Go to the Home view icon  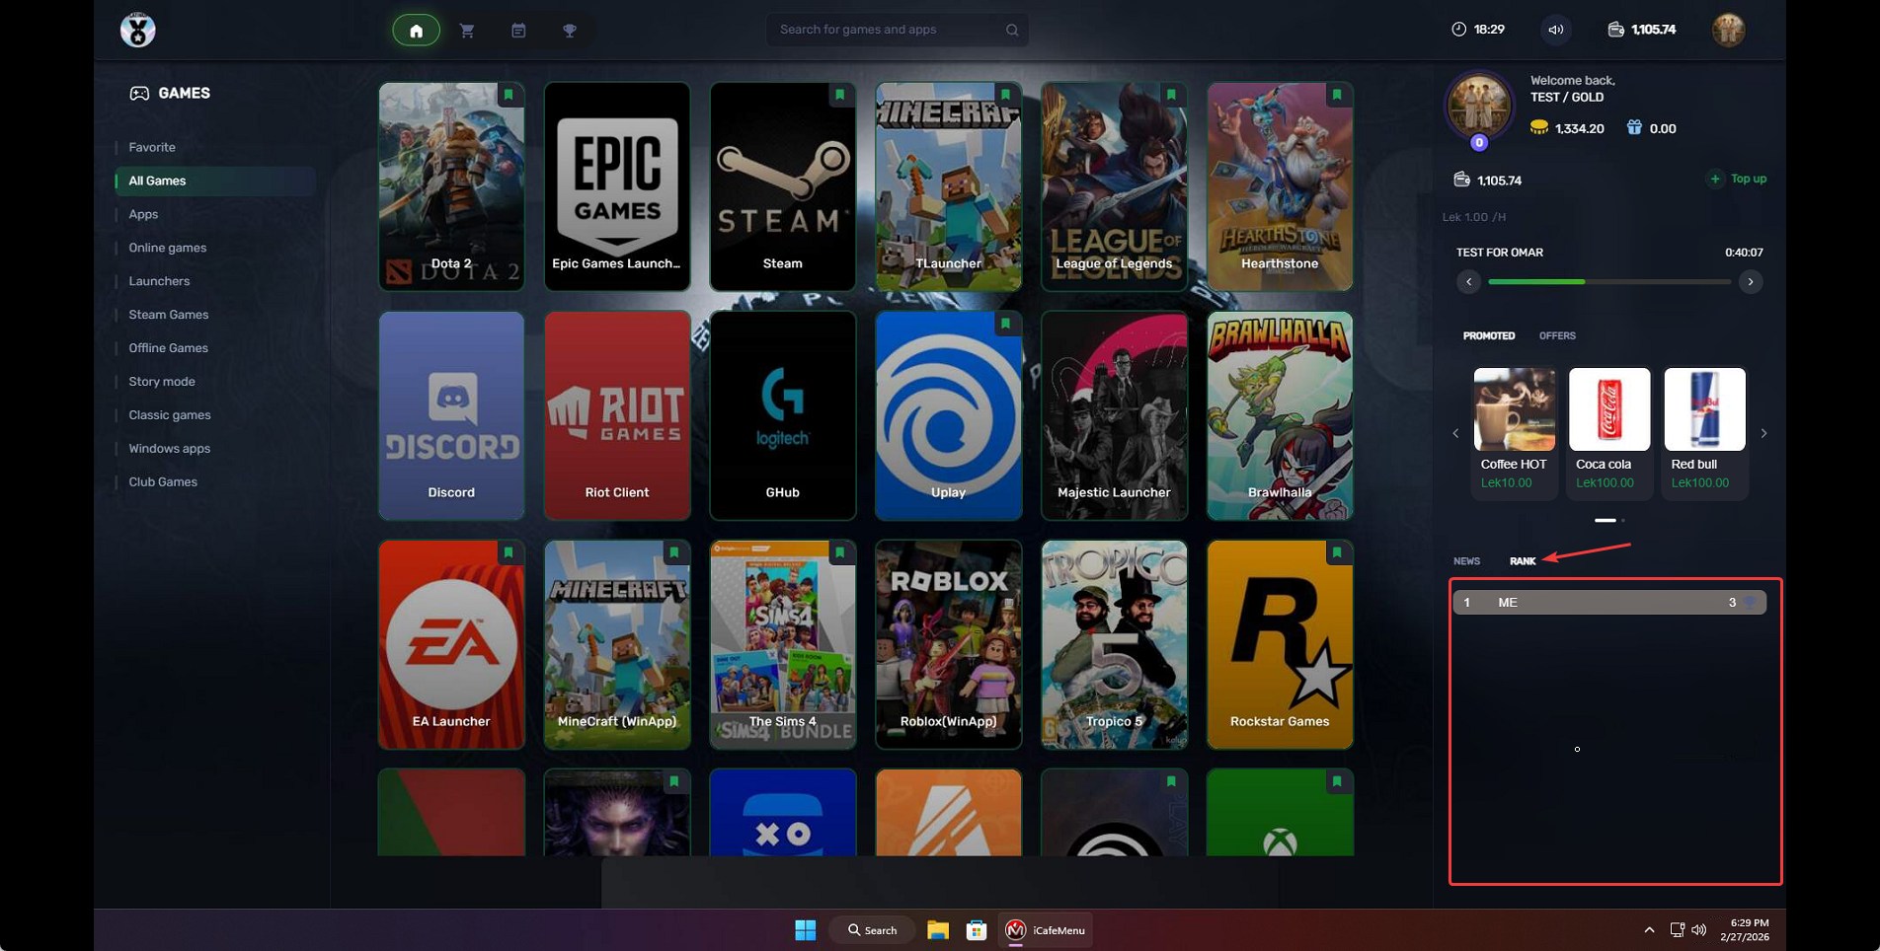(416, 31)
